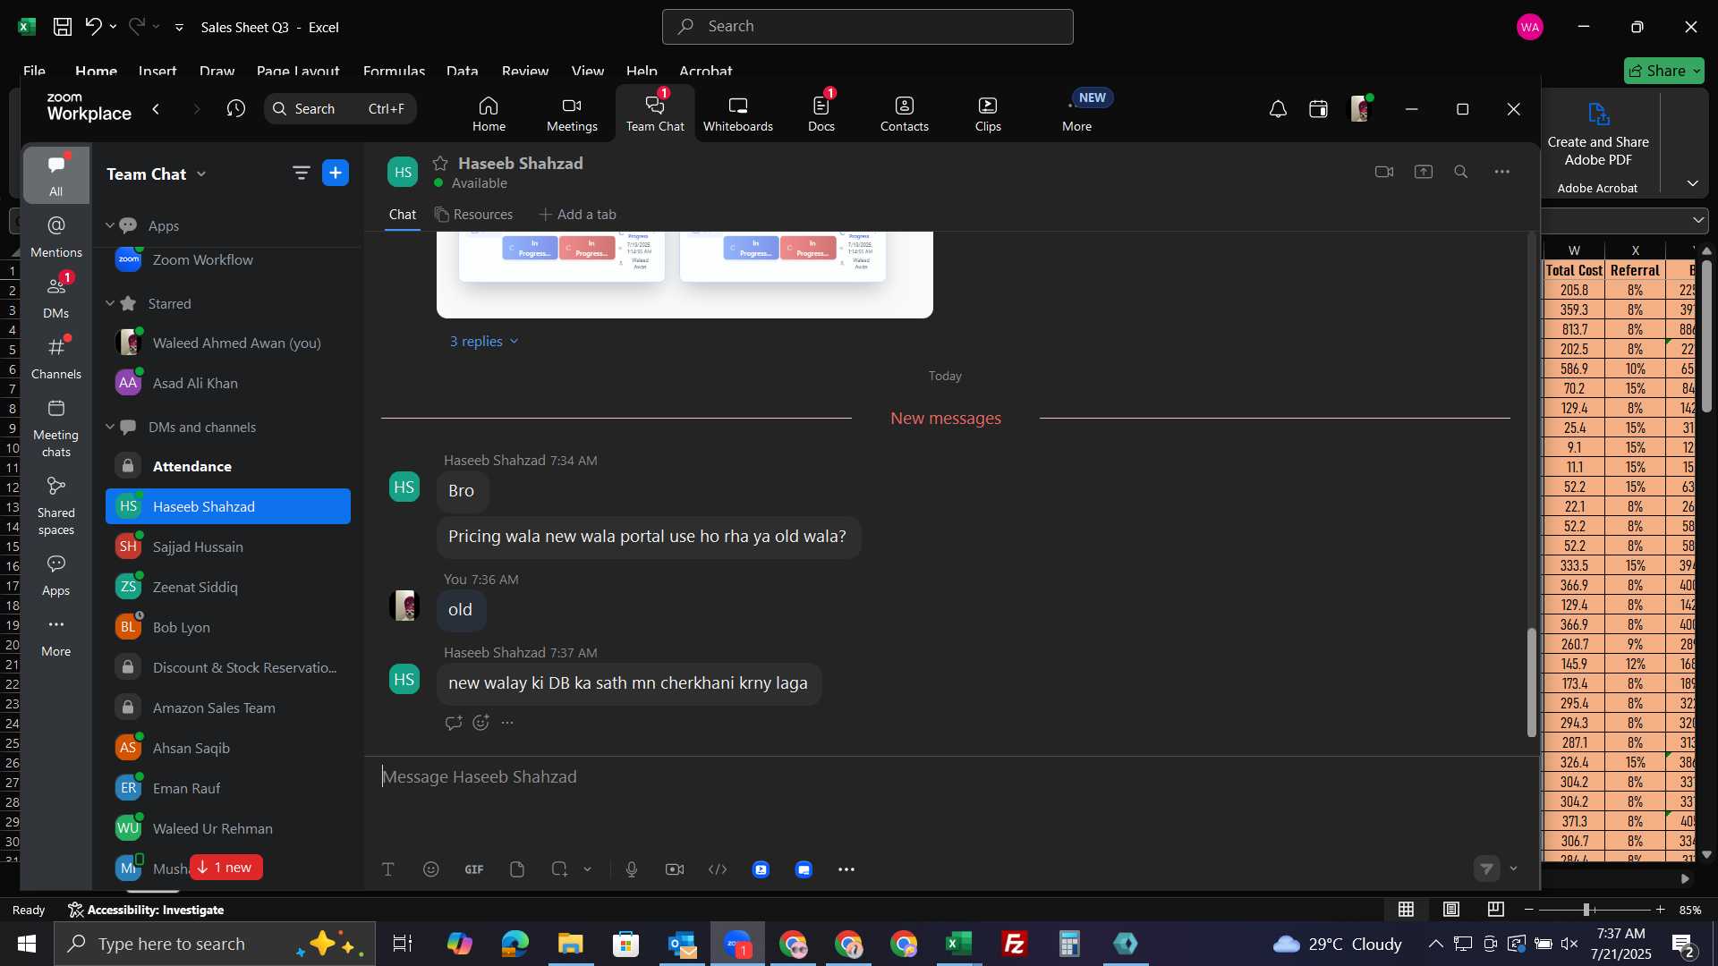Open Shared spaces in sidebar
The height and width of the screenshot is (966, 1718).
(56, 506)
